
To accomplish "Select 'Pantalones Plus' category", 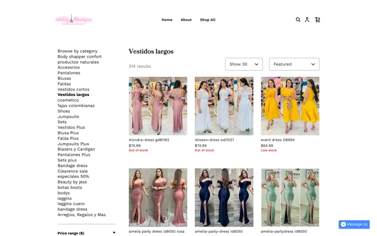I will pyautogui.click(x=74, y=155).
